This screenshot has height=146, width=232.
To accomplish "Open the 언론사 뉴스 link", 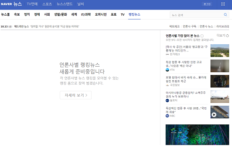I will click(x=206, y=26).
